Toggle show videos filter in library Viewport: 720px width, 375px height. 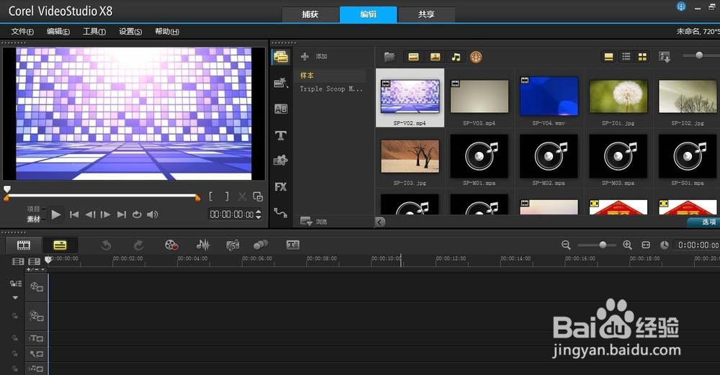[x=413, y=57]
